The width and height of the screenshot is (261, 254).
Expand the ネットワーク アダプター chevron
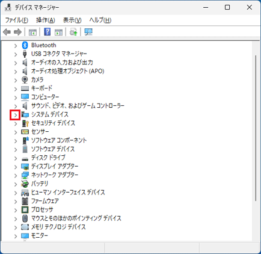pos(16,176)
